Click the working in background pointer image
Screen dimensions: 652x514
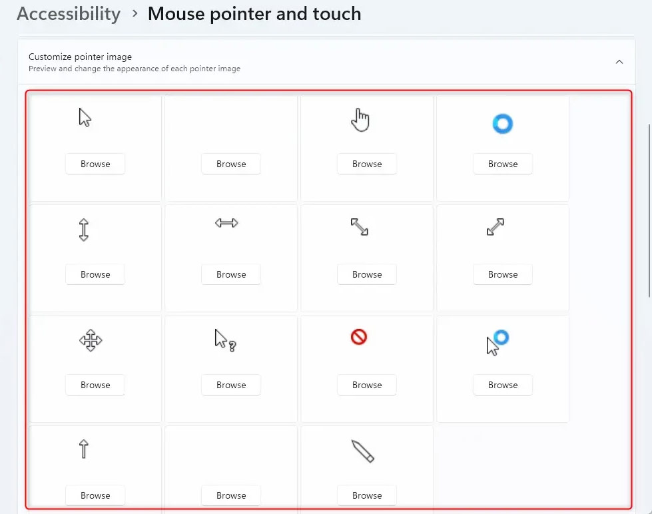tap(496, 342)
